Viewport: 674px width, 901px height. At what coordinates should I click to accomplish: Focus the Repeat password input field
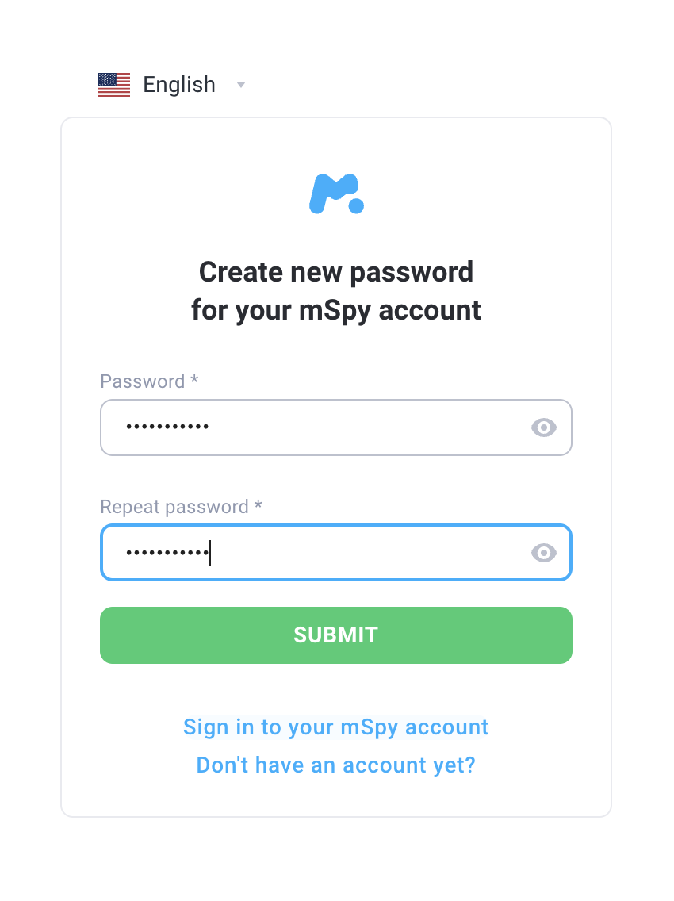336,553
